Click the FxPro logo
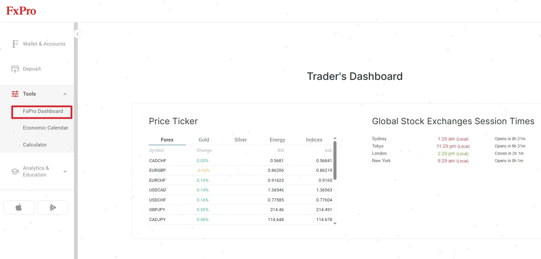 click(21, 10)
